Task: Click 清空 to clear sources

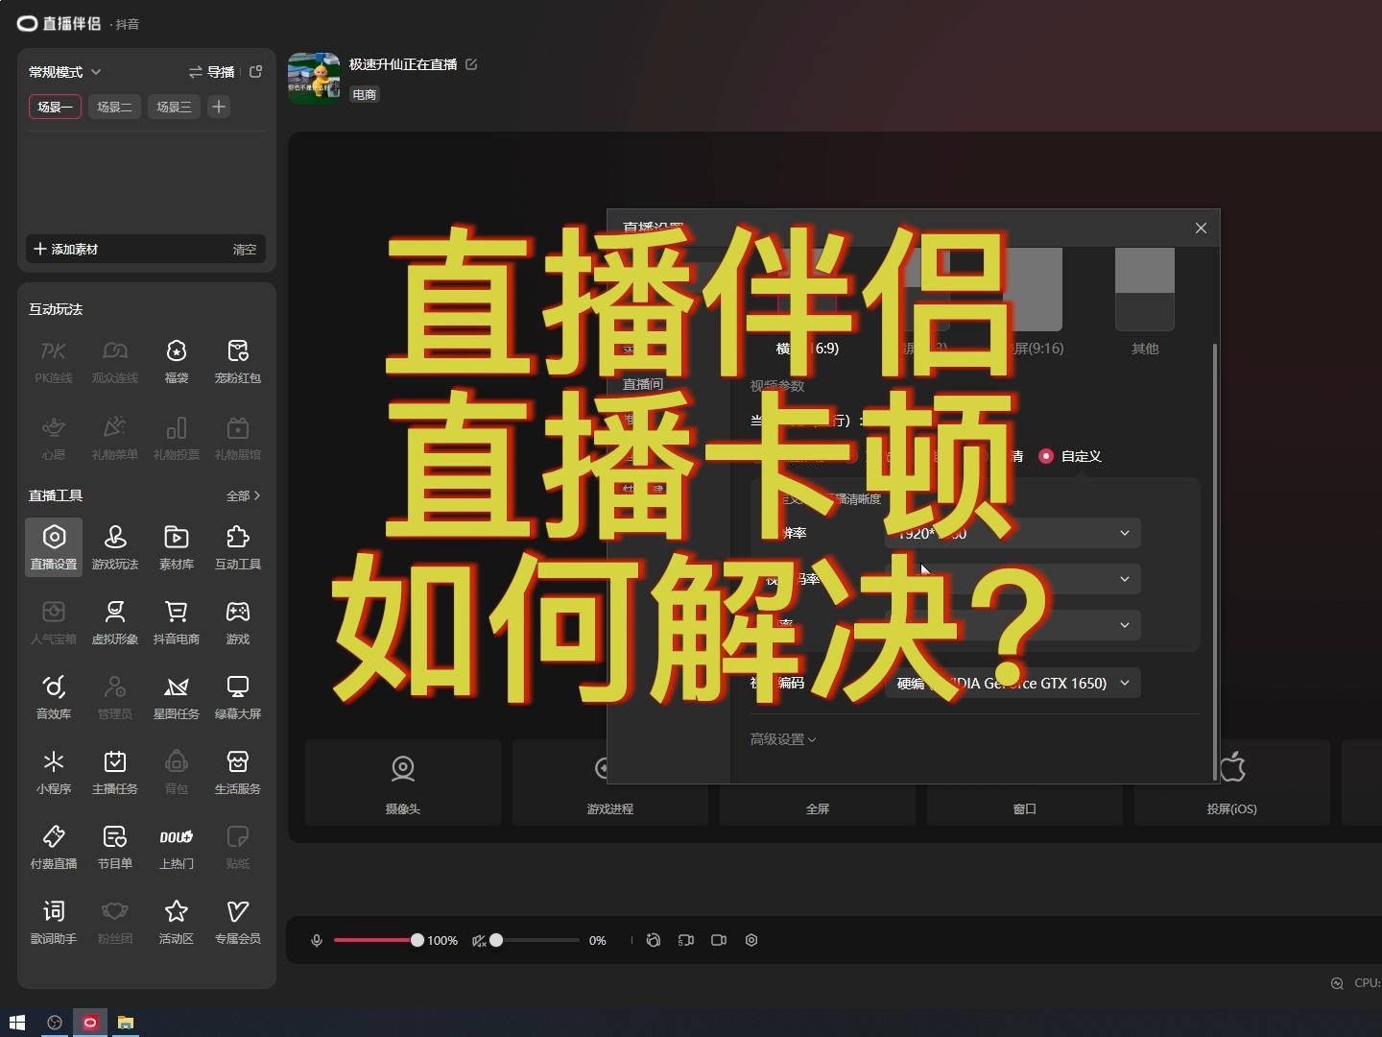Action: (245, 249)
